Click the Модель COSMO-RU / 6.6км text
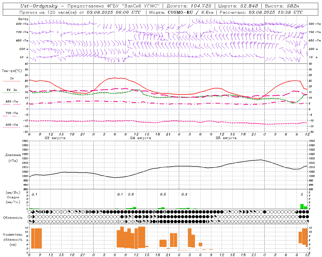Image resolution: width=322 pixels, height=257 pixels. click(181, 12)
